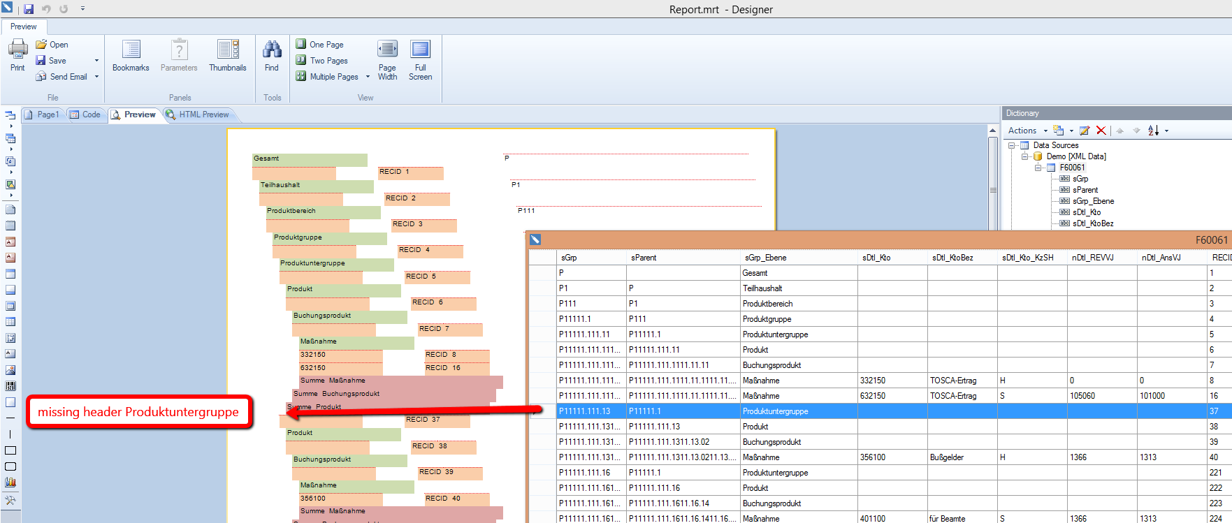Switch to Full Screen view
The width and height of the screenshot is (1232, 523).
(420, 60)
